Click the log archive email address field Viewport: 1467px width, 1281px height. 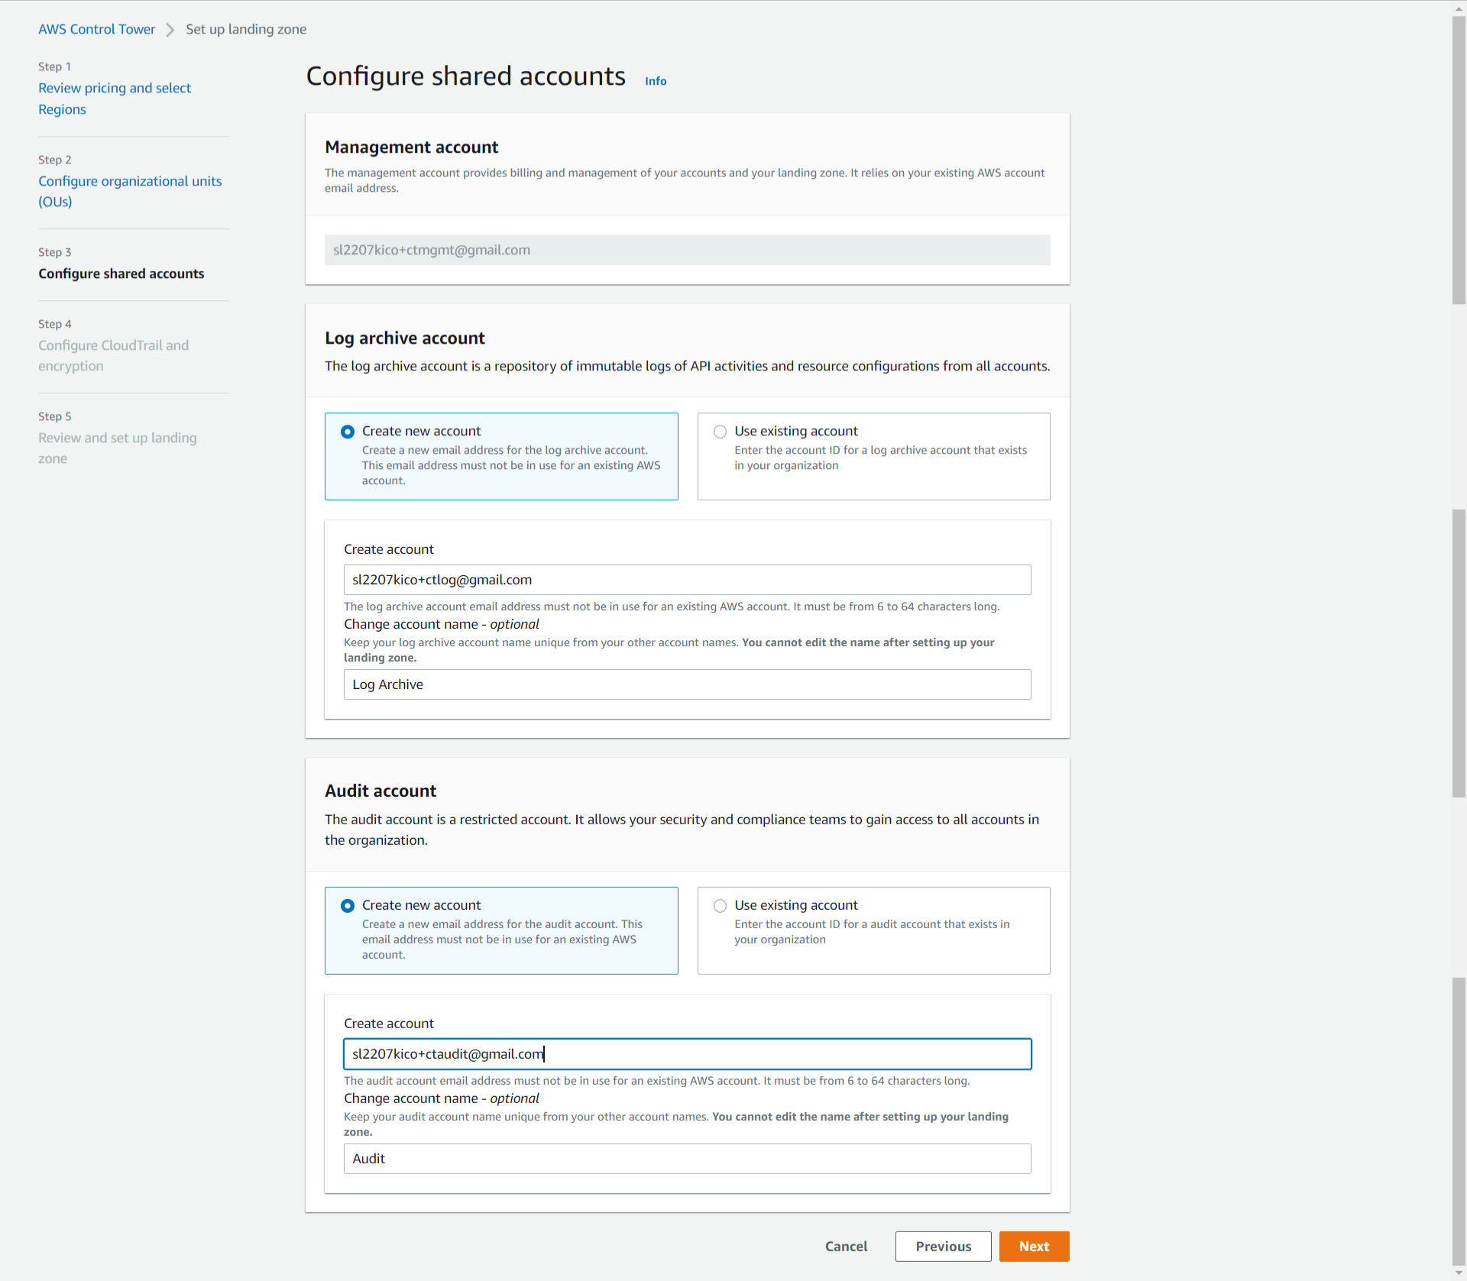(x=687, y=580)
